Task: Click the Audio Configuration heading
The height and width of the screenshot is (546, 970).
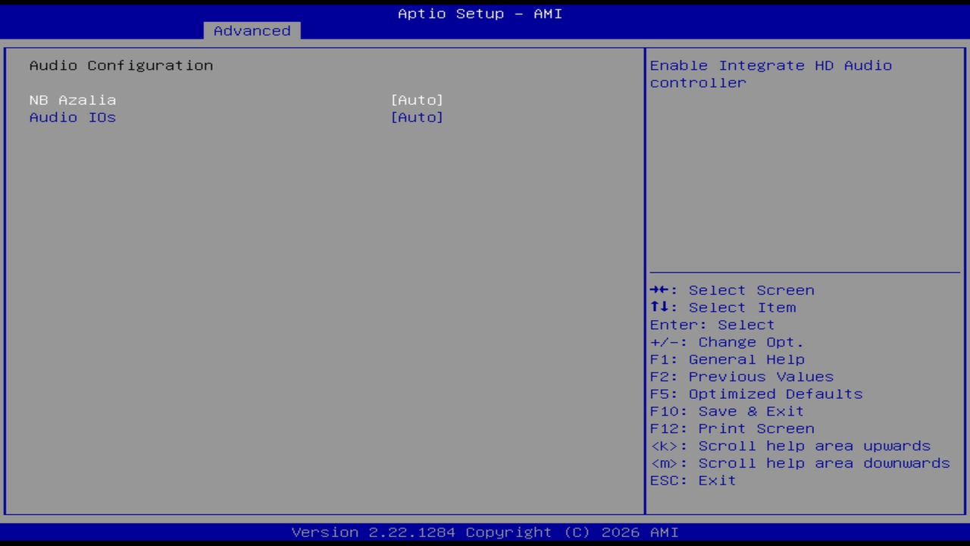Action: tap(121, 65)
